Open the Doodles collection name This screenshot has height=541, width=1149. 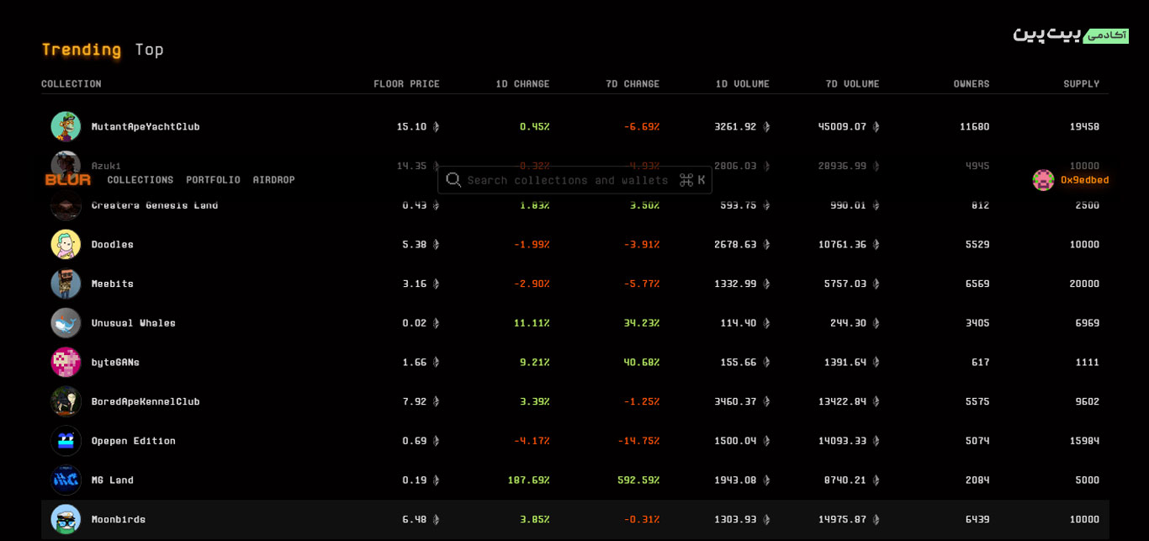click(113, 244)
